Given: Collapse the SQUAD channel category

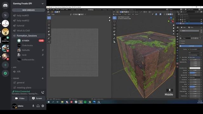Looking at the screenshot, I should click(x=16, y=78).
